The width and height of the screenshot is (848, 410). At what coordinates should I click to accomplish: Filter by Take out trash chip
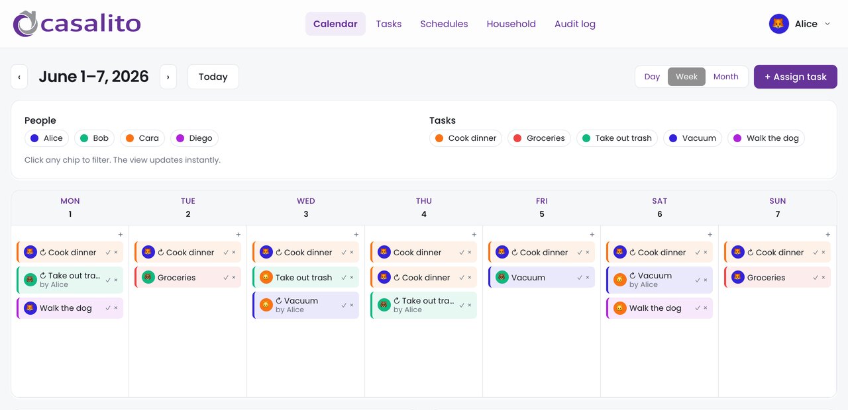tap(617, 138)
